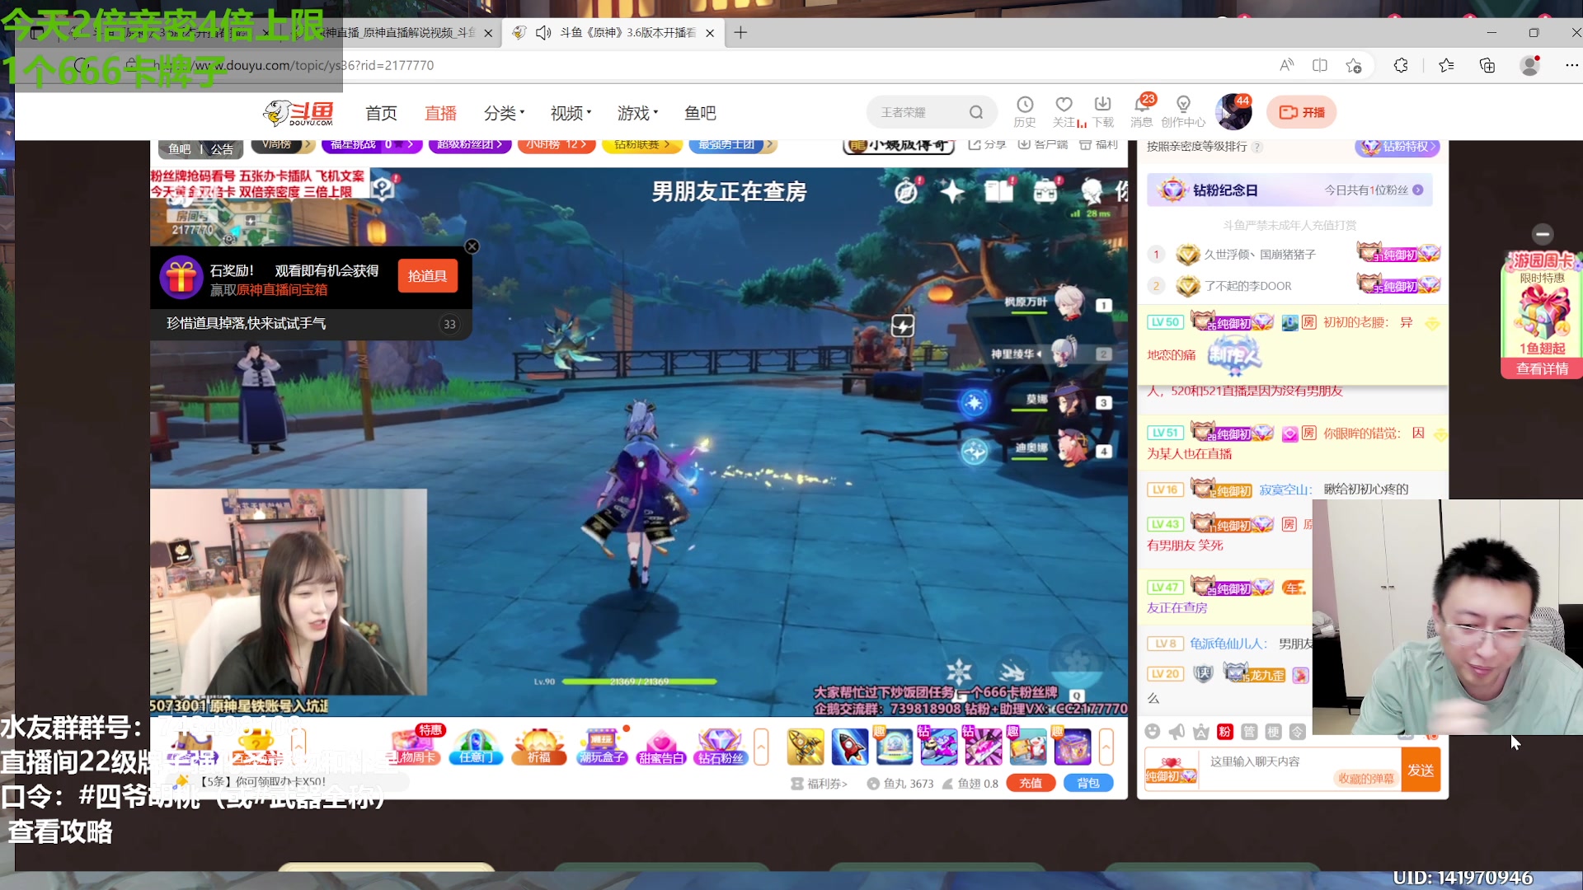Open the 钻石粉丝 activity icon
The image size is (1583, 890).
(721, 747)
